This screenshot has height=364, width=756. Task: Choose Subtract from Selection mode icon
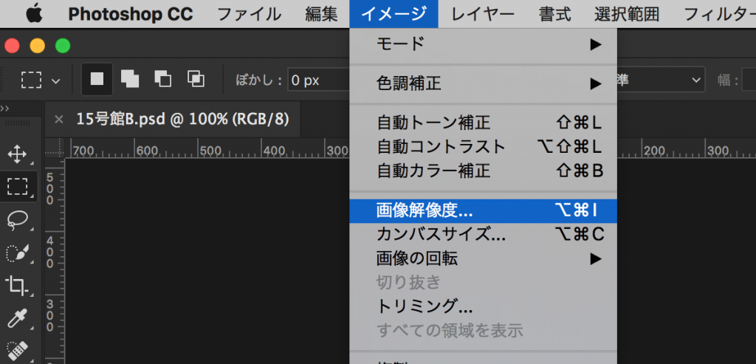[x=162, y=79]
